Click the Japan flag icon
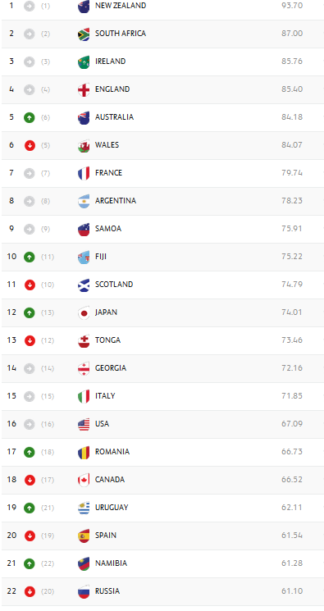Screen dimensions: 324x611 [84, 313]
